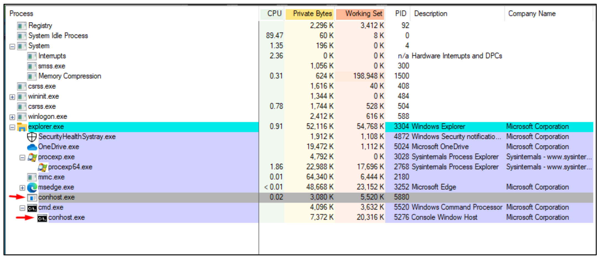Click 'Windows Explorer' description cell
This screenshot has height=259, width=599.
click(438, 127)
